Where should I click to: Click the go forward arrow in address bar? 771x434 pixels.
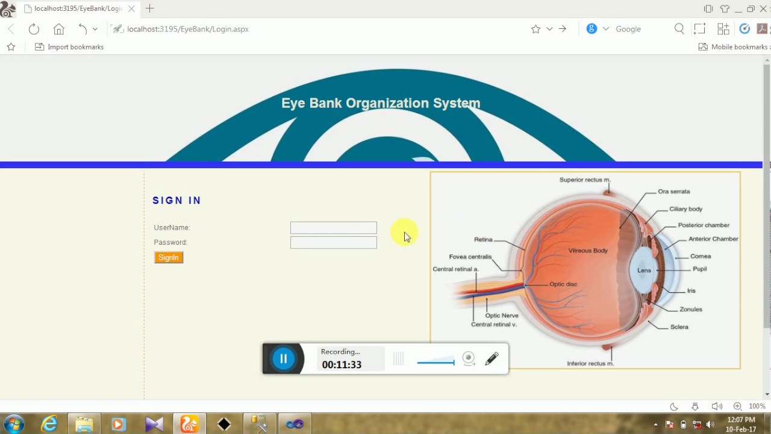coord(563,29)
